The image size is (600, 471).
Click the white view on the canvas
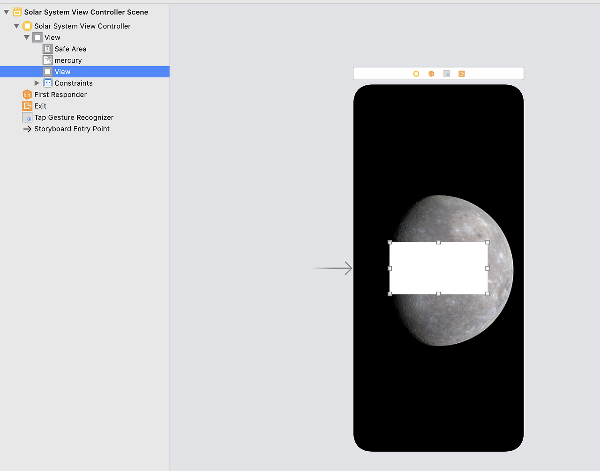439,268
